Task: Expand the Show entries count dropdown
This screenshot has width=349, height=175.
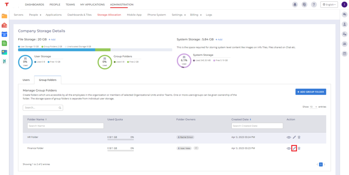Action: click(313, 106)
